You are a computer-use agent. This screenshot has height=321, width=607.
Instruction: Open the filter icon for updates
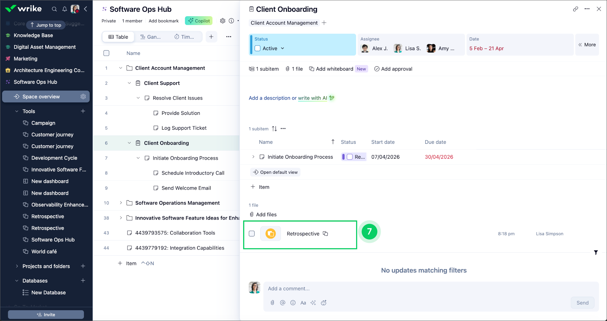point(596,253)
